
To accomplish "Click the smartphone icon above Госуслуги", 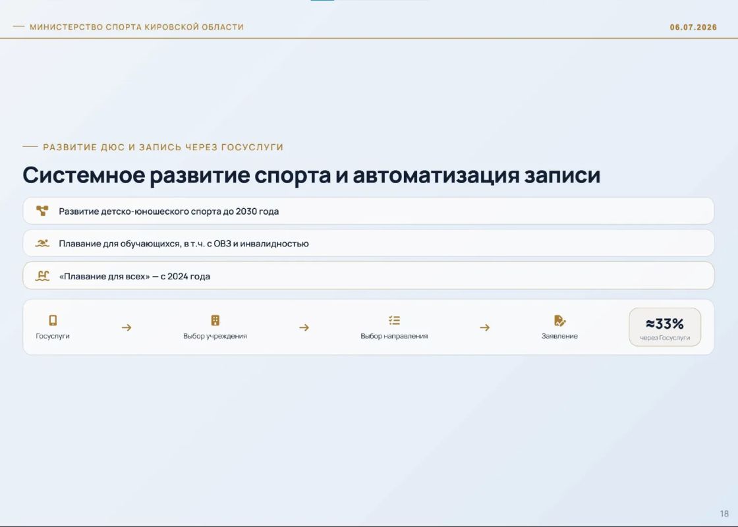I will click(x=53, y=320).
